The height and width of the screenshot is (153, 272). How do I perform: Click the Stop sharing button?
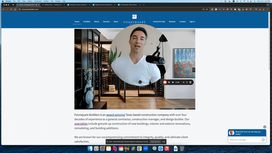pos(155,141)
